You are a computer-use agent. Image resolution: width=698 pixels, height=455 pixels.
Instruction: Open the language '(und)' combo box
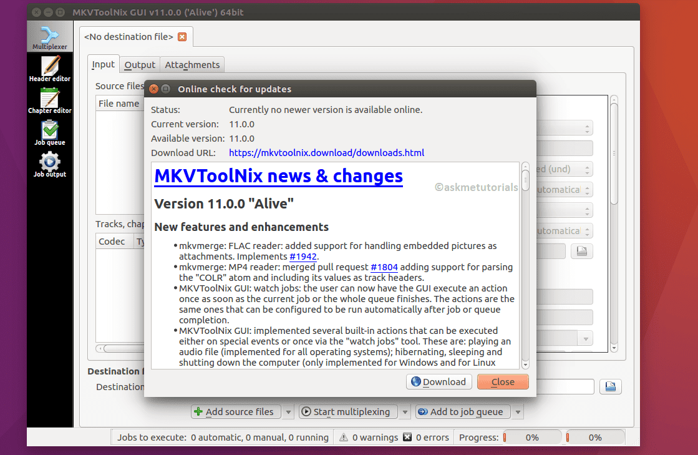(x=565, y=169)
